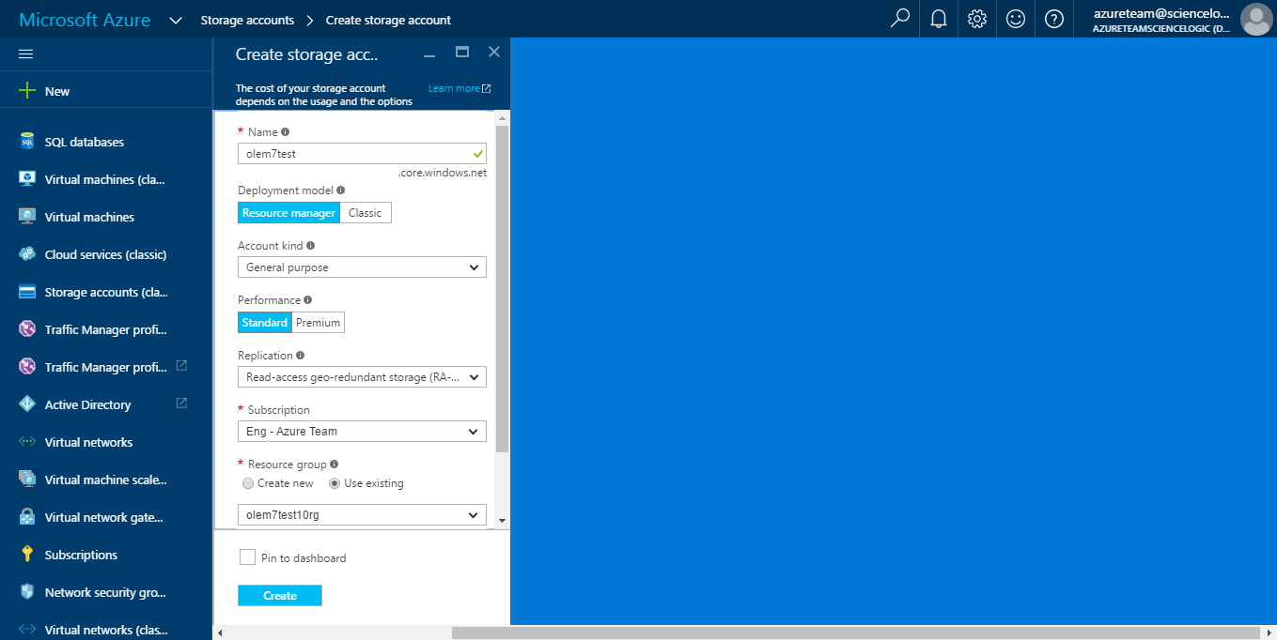Open Account kind dropdown
The width and height of the screenshot is (1277, 640).
362,267
